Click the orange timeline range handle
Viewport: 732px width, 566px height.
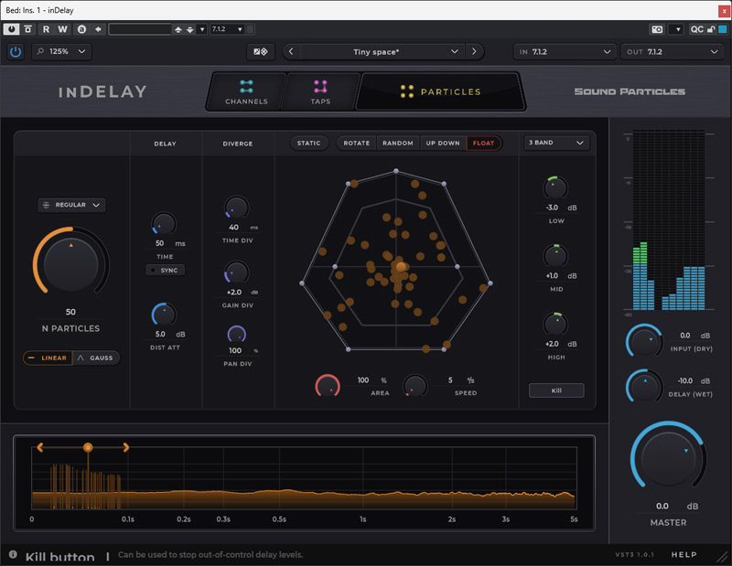click(88, 447)
